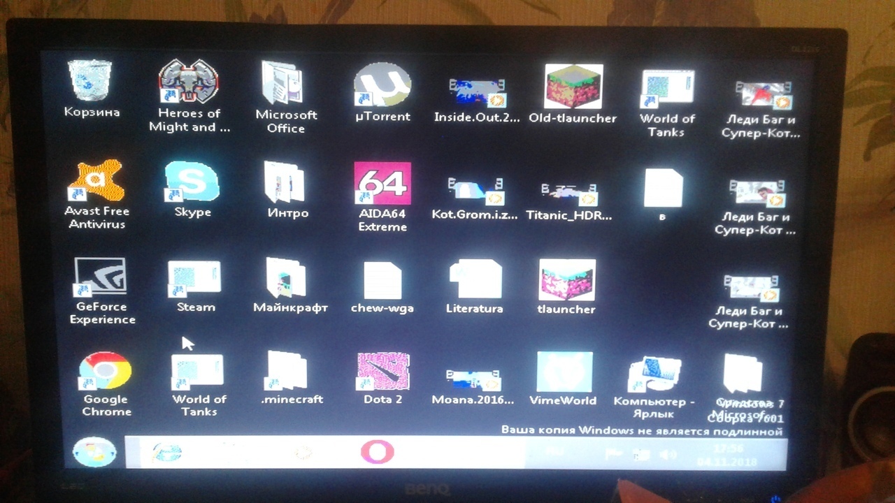Select the GeForce Experience icon
The image size is (895, 503).
click(101, 277)
